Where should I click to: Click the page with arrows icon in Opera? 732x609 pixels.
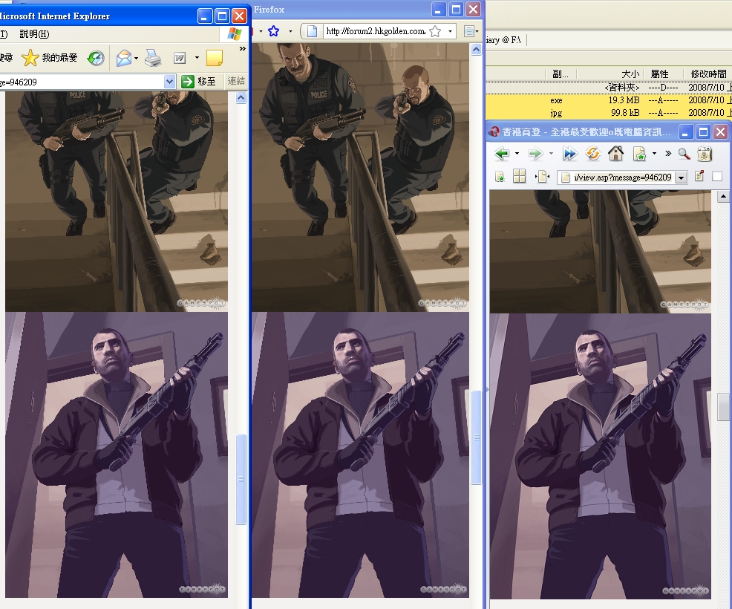coord(542,177)
